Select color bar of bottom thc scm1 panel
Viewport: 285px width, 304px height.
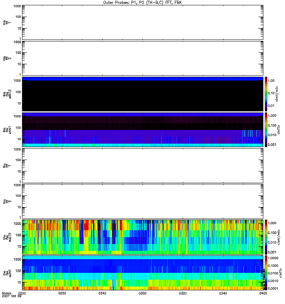point(267,272)
